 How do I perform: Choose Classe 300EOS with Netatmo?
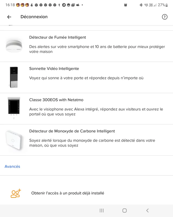[51, 100]
